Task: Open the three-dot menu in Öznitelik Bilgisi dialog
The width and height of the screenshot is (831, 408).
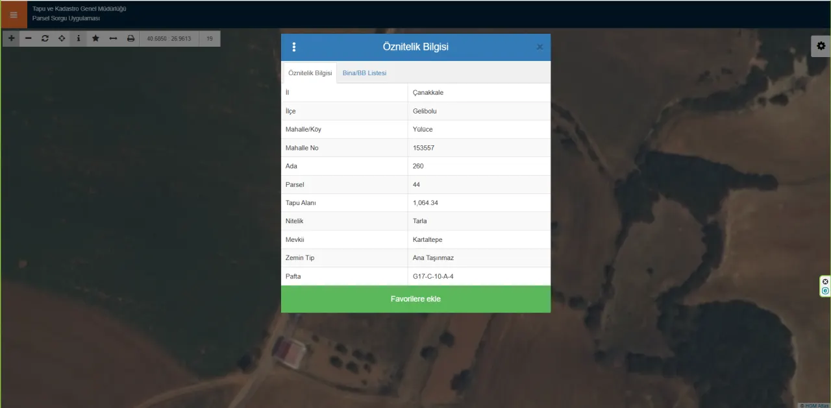Action: tap(294, 47)
